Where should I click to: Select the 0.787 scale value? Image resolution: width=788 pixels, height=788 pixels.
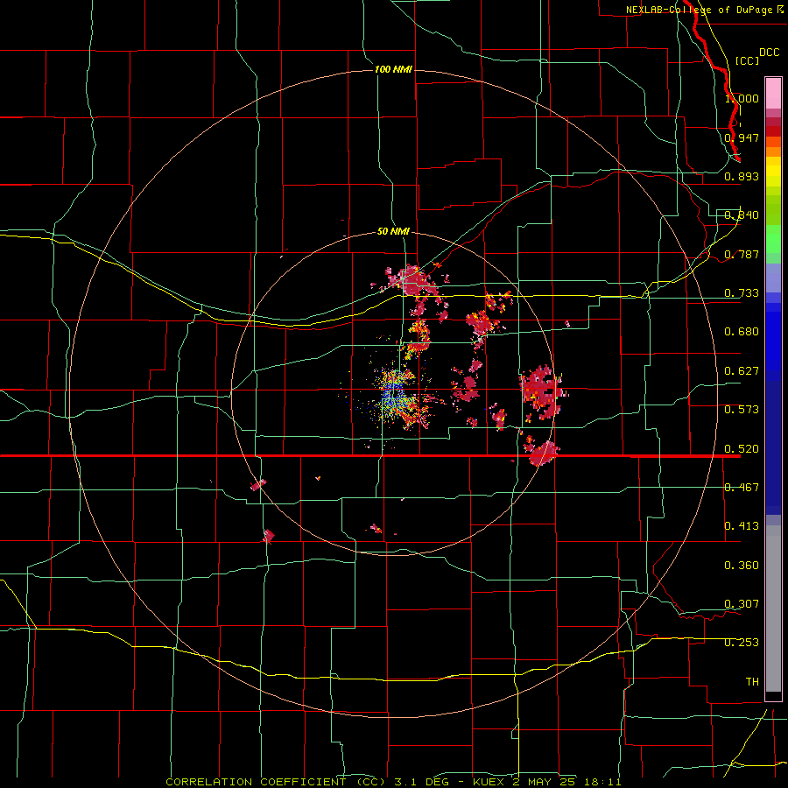point(742,254)
